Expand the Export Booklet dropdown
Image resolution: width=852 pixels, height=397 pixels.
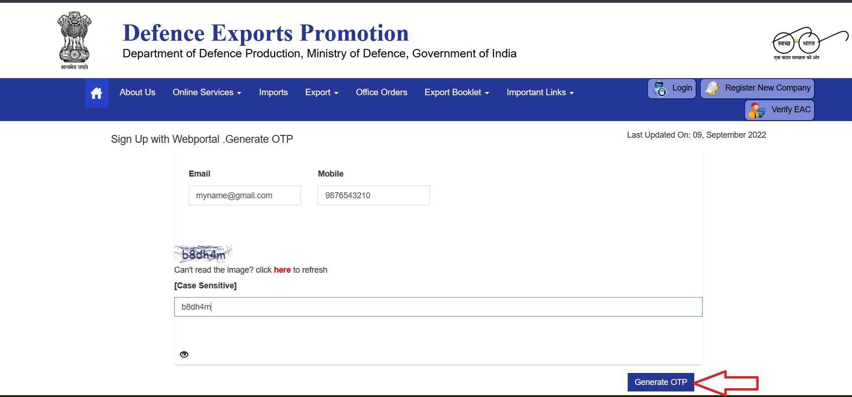coord(457,92)
